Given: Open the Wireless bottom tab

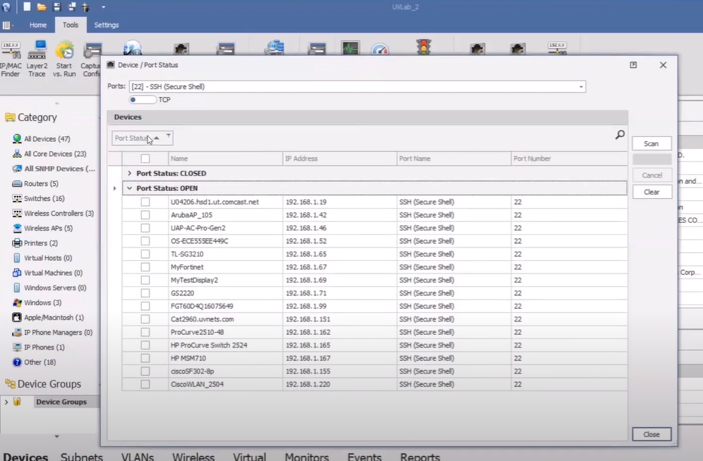Looking at the screenshot, I should 193,457.
